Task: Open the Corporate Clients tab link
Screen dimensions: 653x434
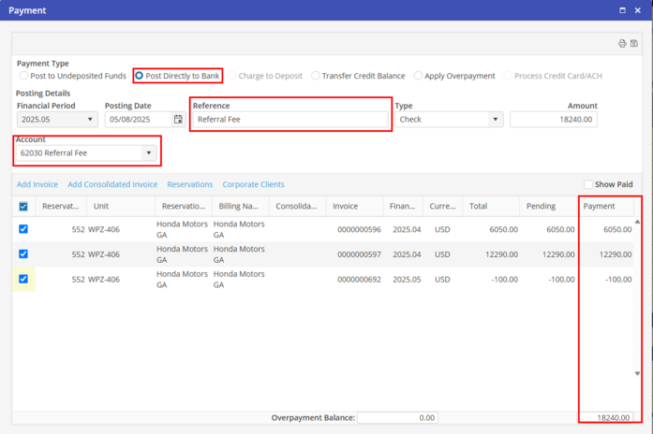Action: [x=253, y=184]
